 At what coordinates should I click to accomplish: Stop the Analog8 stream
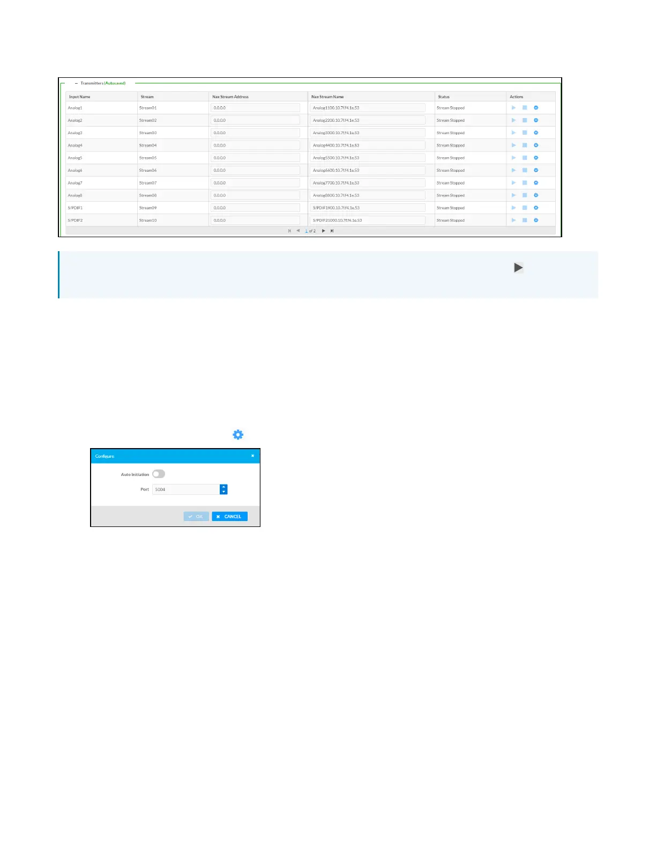pyautogui.click(x=525, y=195)
